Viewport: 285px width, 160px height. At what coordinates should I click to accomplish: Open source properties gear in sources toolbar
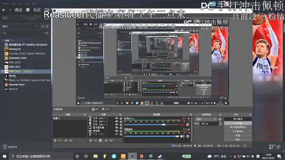point(100,140)
